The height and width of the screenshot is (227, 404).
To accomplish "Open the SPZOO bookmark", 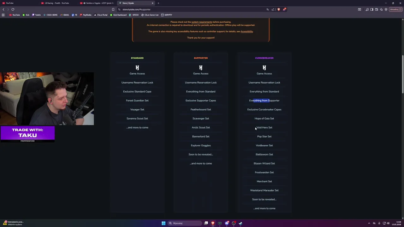I will click(x=134, y=15).
